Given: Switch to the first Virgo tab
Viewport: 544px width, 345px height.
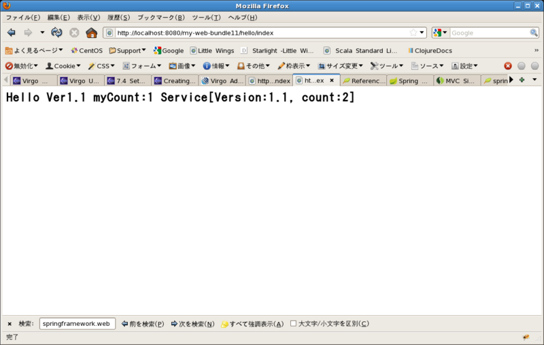Looking at the screenshot, I should click(x=33, y=80).
